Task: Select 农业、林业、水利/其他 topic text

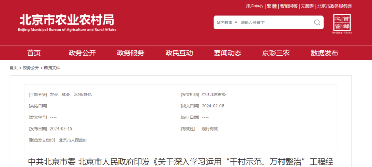Action: pyautogui.click(x=71, y=95)
